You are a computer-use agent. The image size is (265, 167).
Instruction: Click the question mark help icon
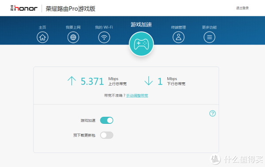pyautogui.click(x=212, y=113)
